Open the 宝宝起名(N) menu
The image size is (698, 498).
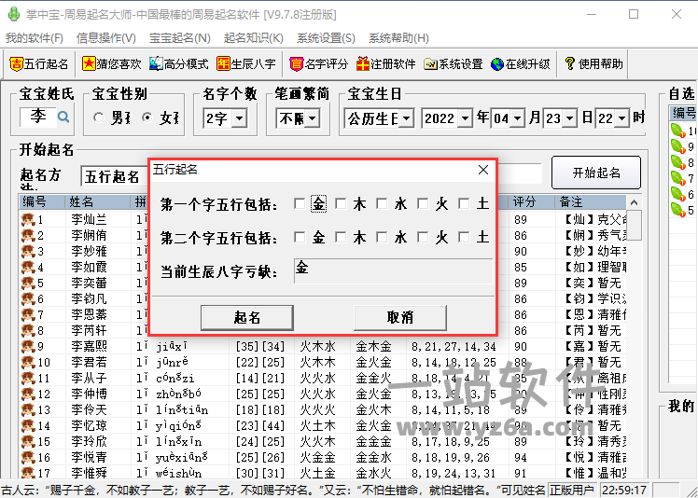180,38
